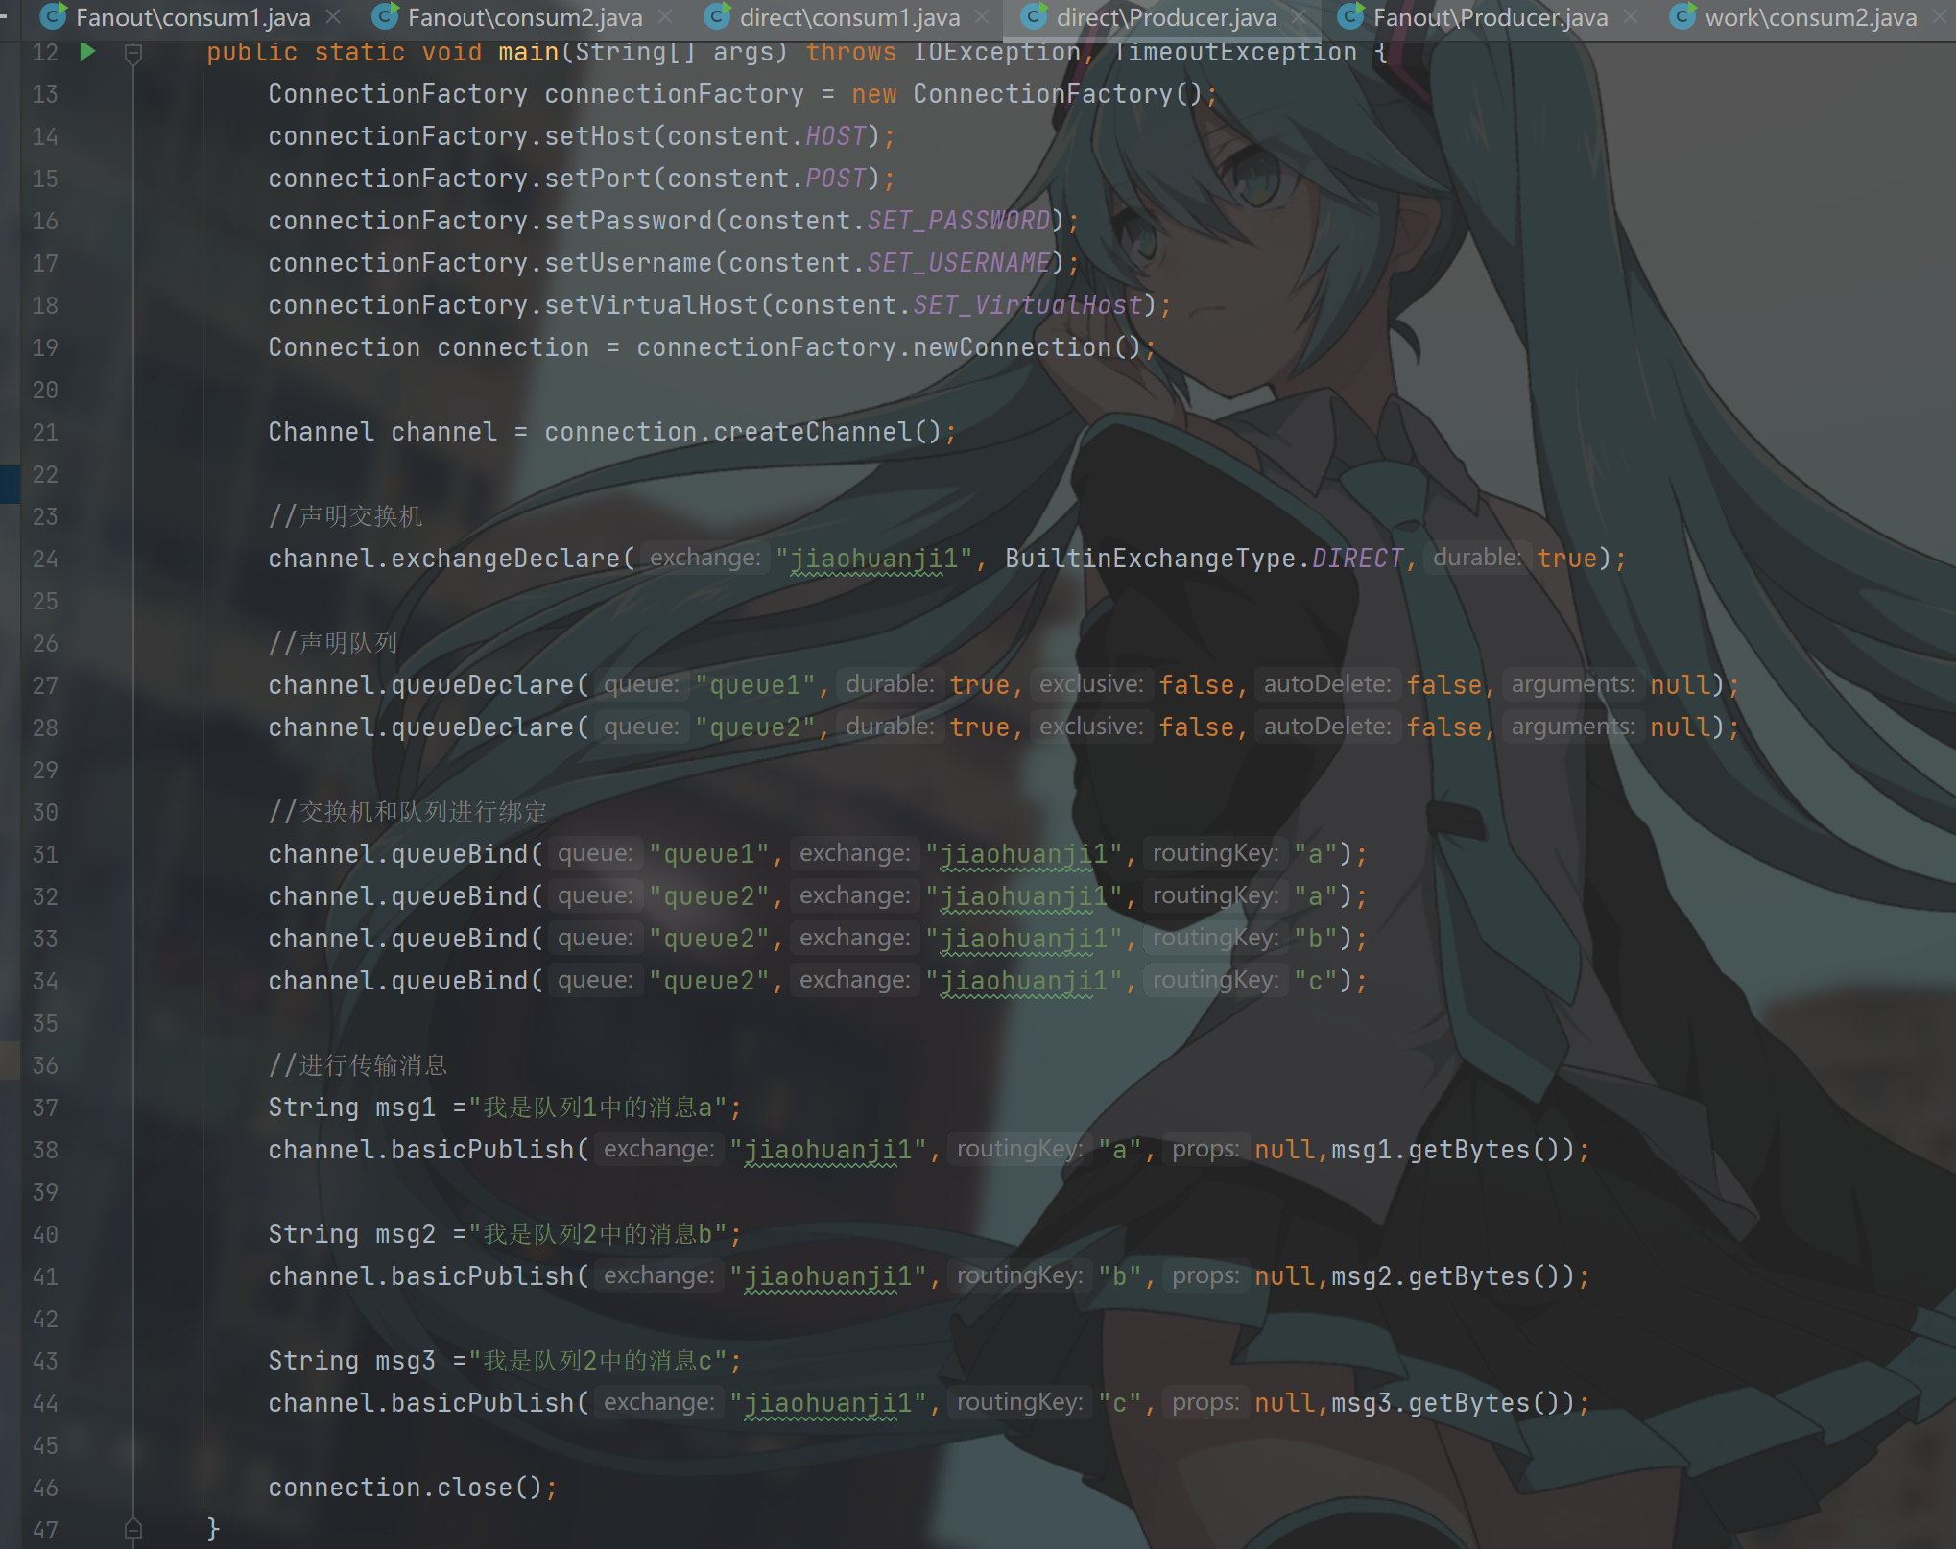Viewport: 1956px width, 1549px height.
Task: Collapse the main method fold marker on line 12
Action: (133, 54)
